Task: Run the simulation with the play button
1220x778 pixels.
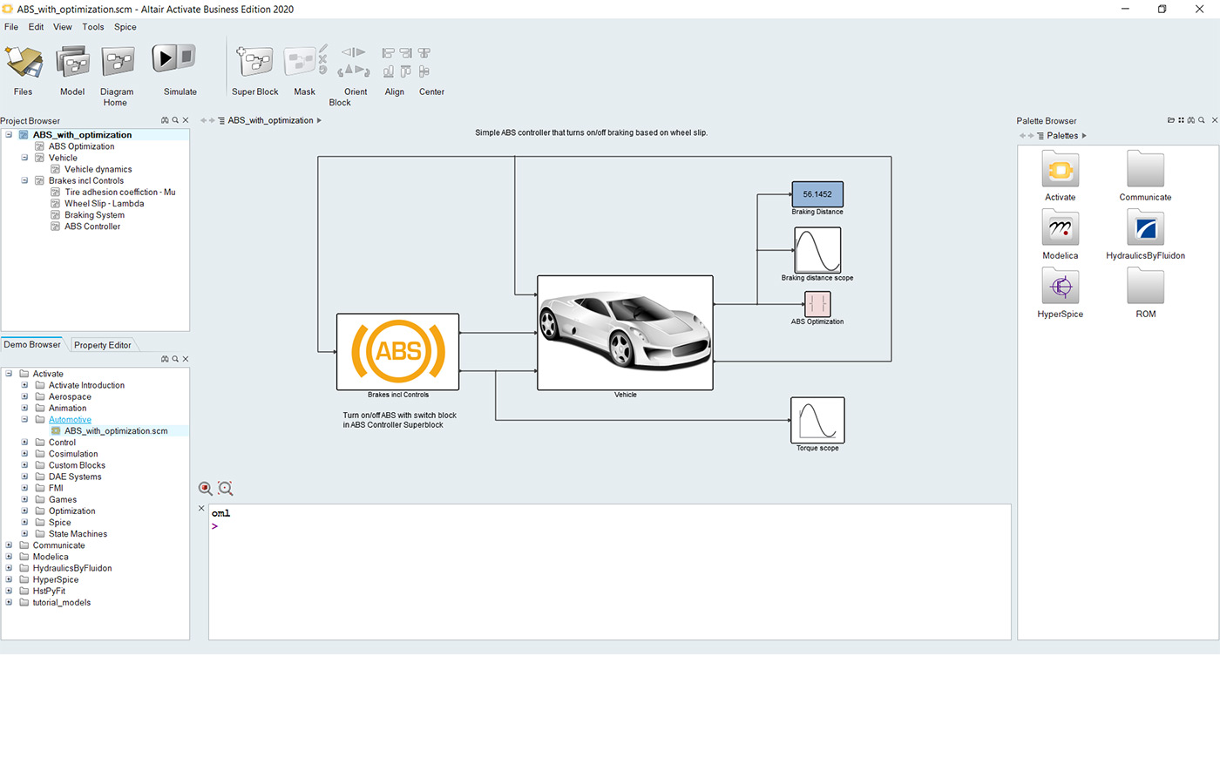Action: (165, 59)
